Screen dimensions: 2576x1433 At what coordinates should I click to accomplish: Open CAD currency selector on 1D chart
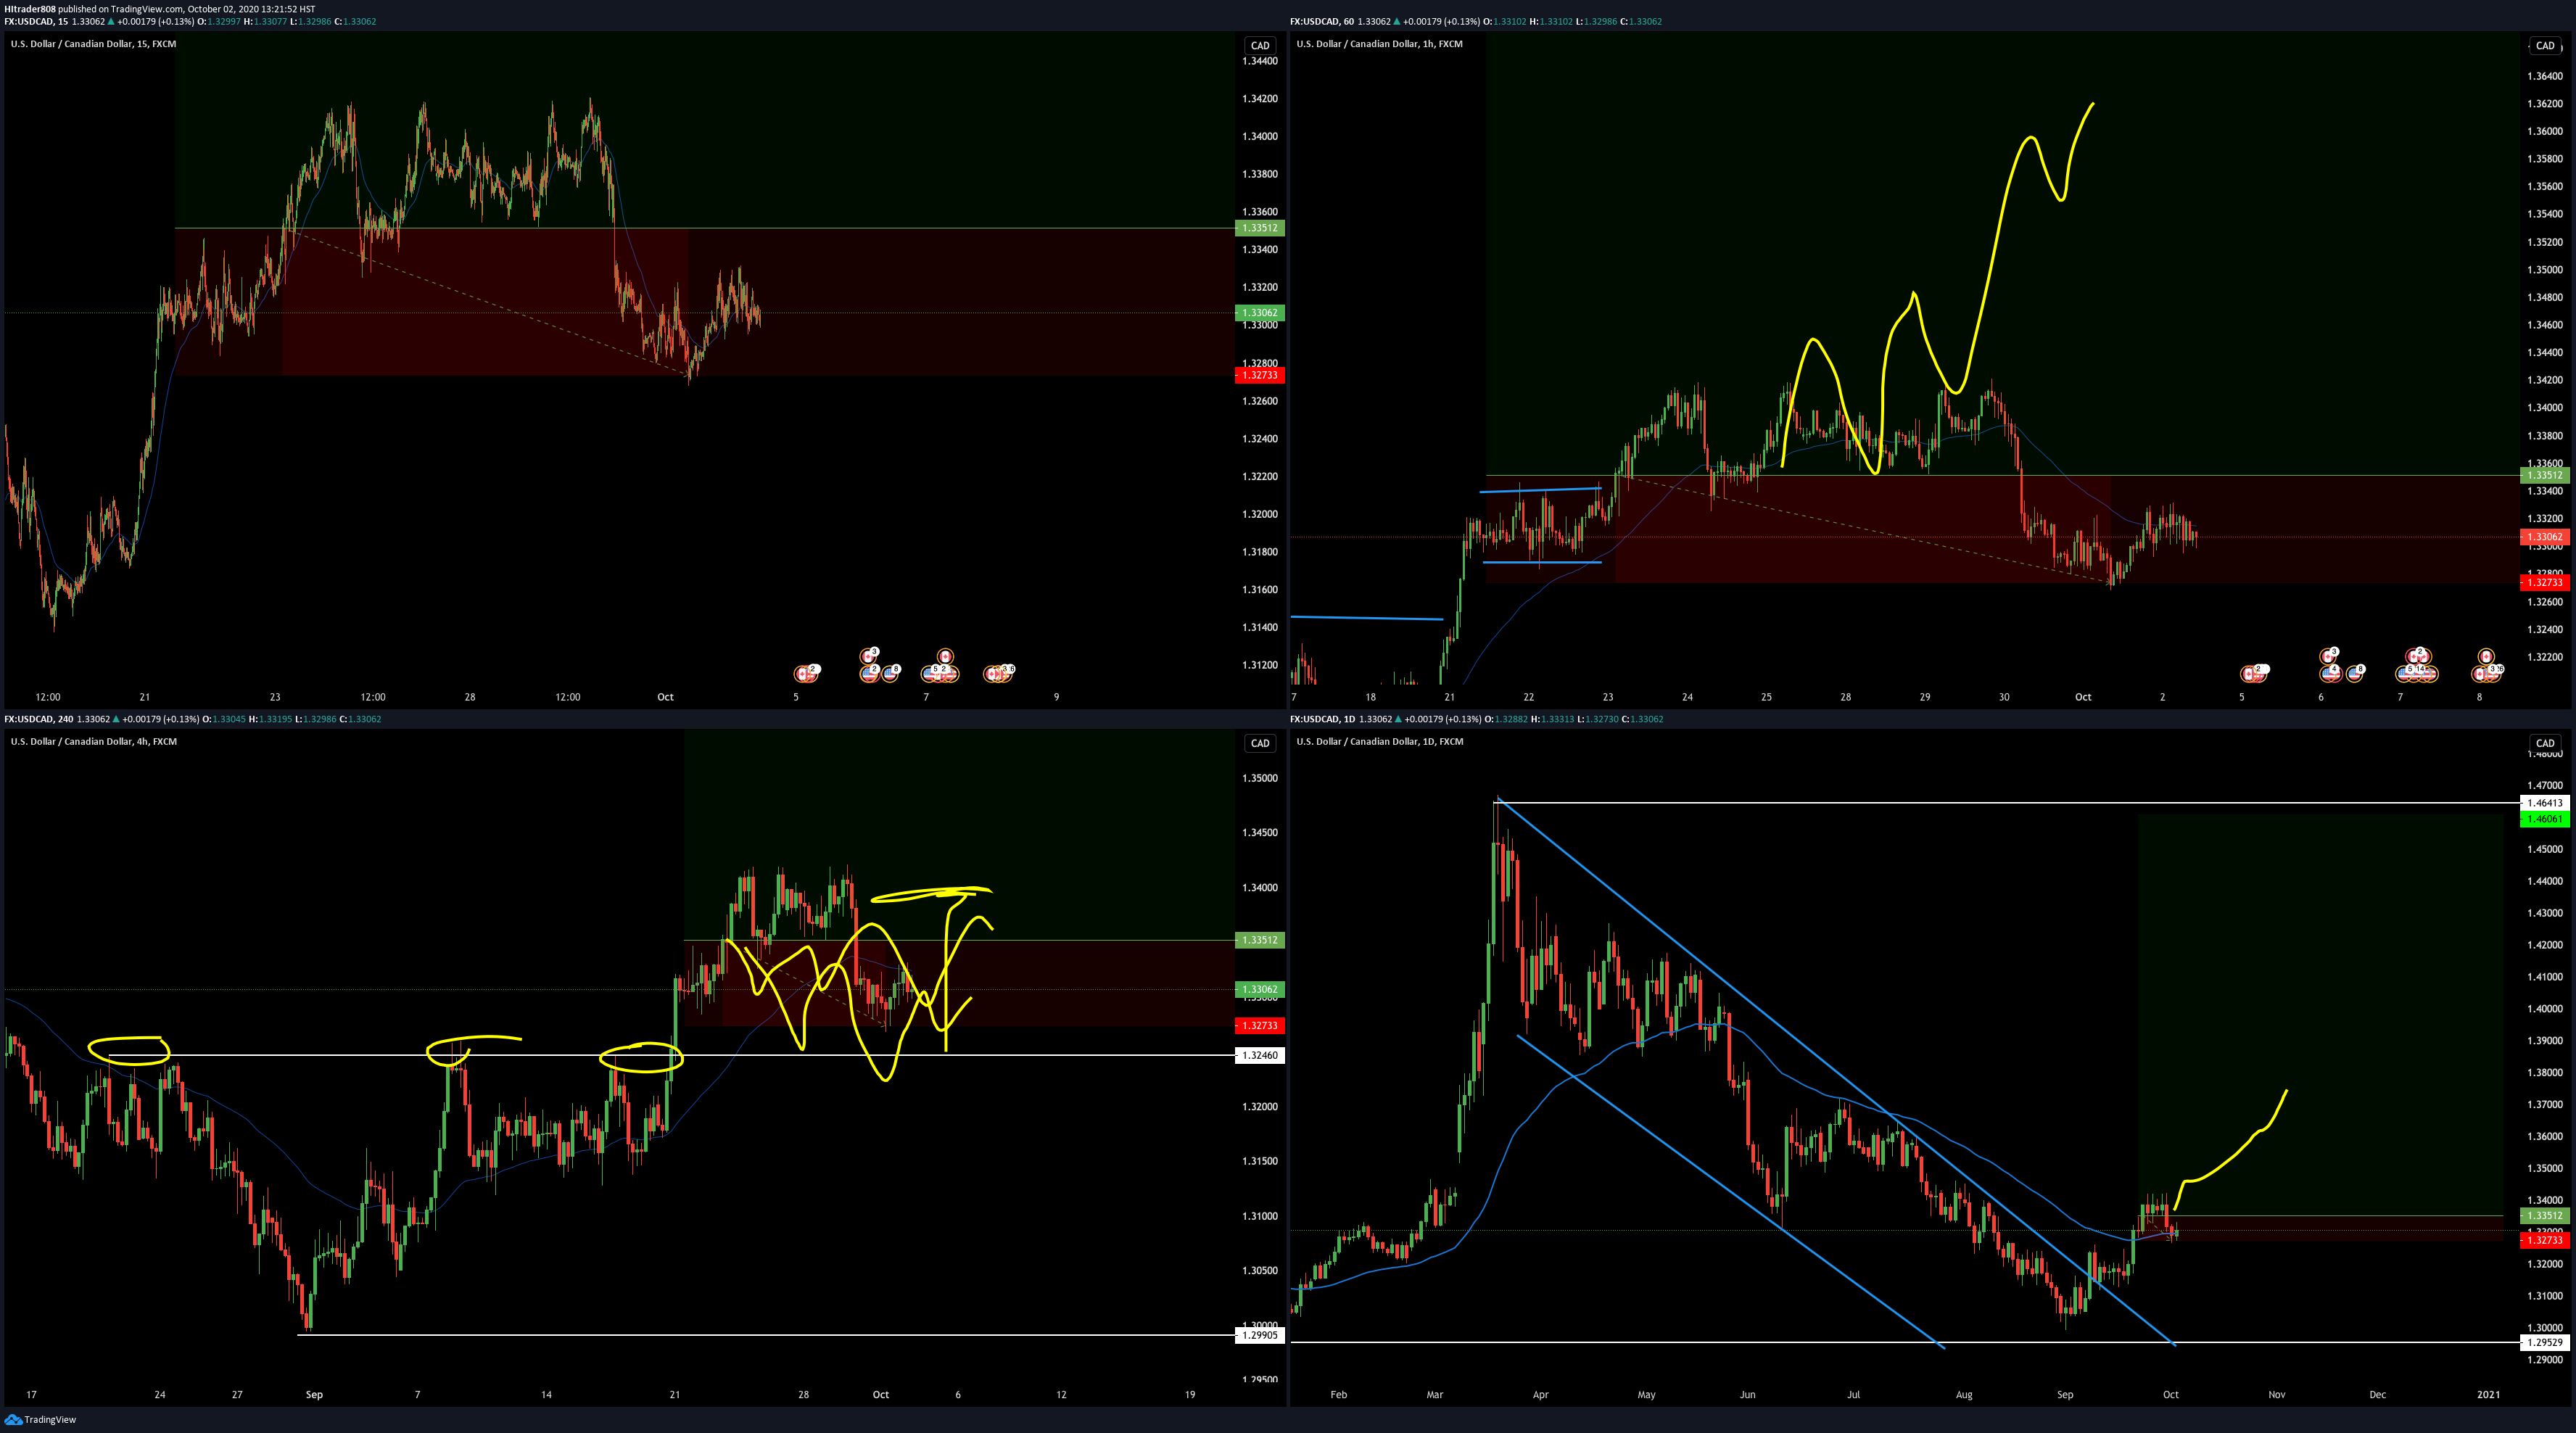(x=2545, y=743)
